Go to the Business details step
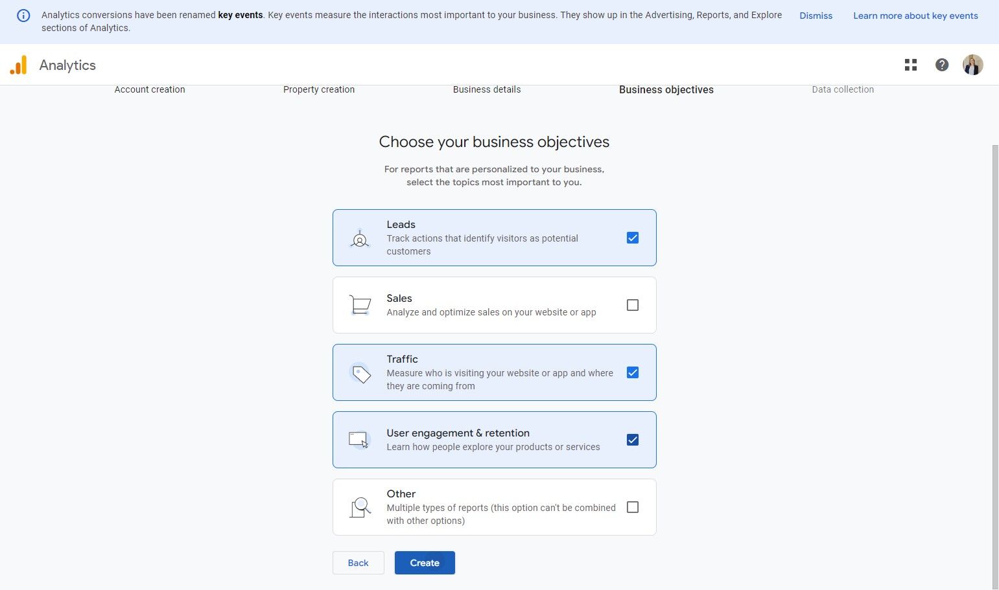The height and width of the screenshot is (590, 999). pyautogui.click(x=487, y=89)
